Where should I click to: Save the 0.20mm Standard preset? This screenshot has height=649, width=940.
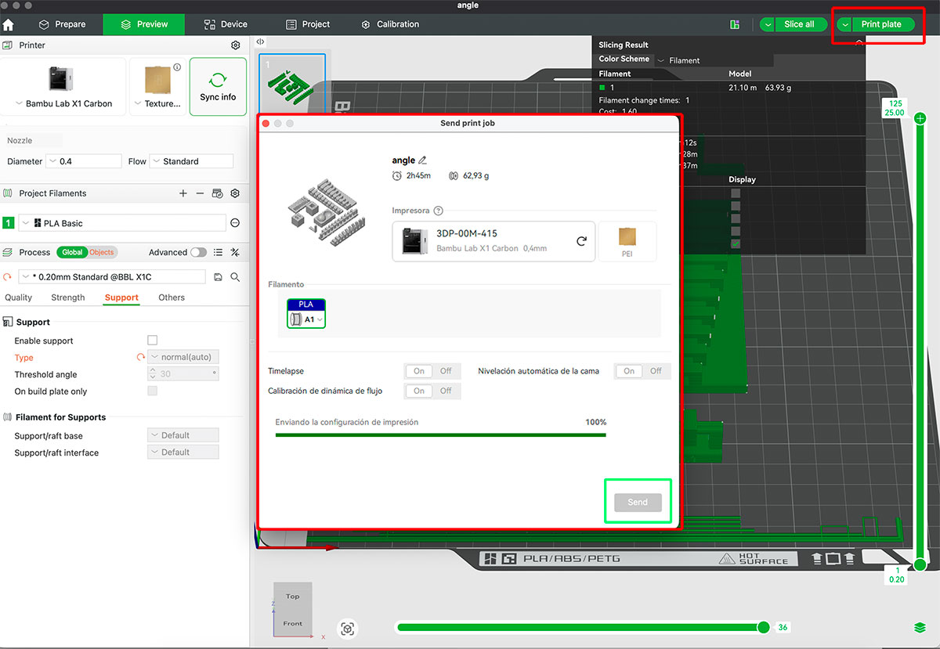coord(218,277)
